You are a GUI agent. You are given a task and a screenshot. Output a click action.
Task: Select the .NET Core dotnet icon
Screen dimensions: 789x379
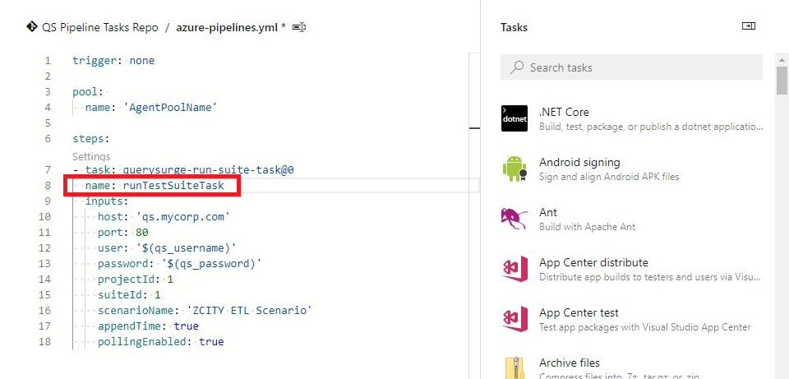click(x=514, y=118)
